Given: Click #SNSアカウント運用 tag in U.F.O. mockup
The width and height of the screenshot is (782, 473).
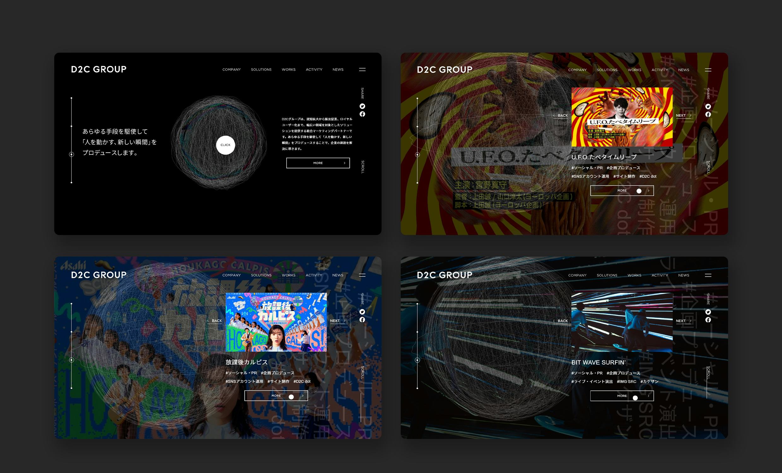Looking at the screenshot, I should (590, 176).
